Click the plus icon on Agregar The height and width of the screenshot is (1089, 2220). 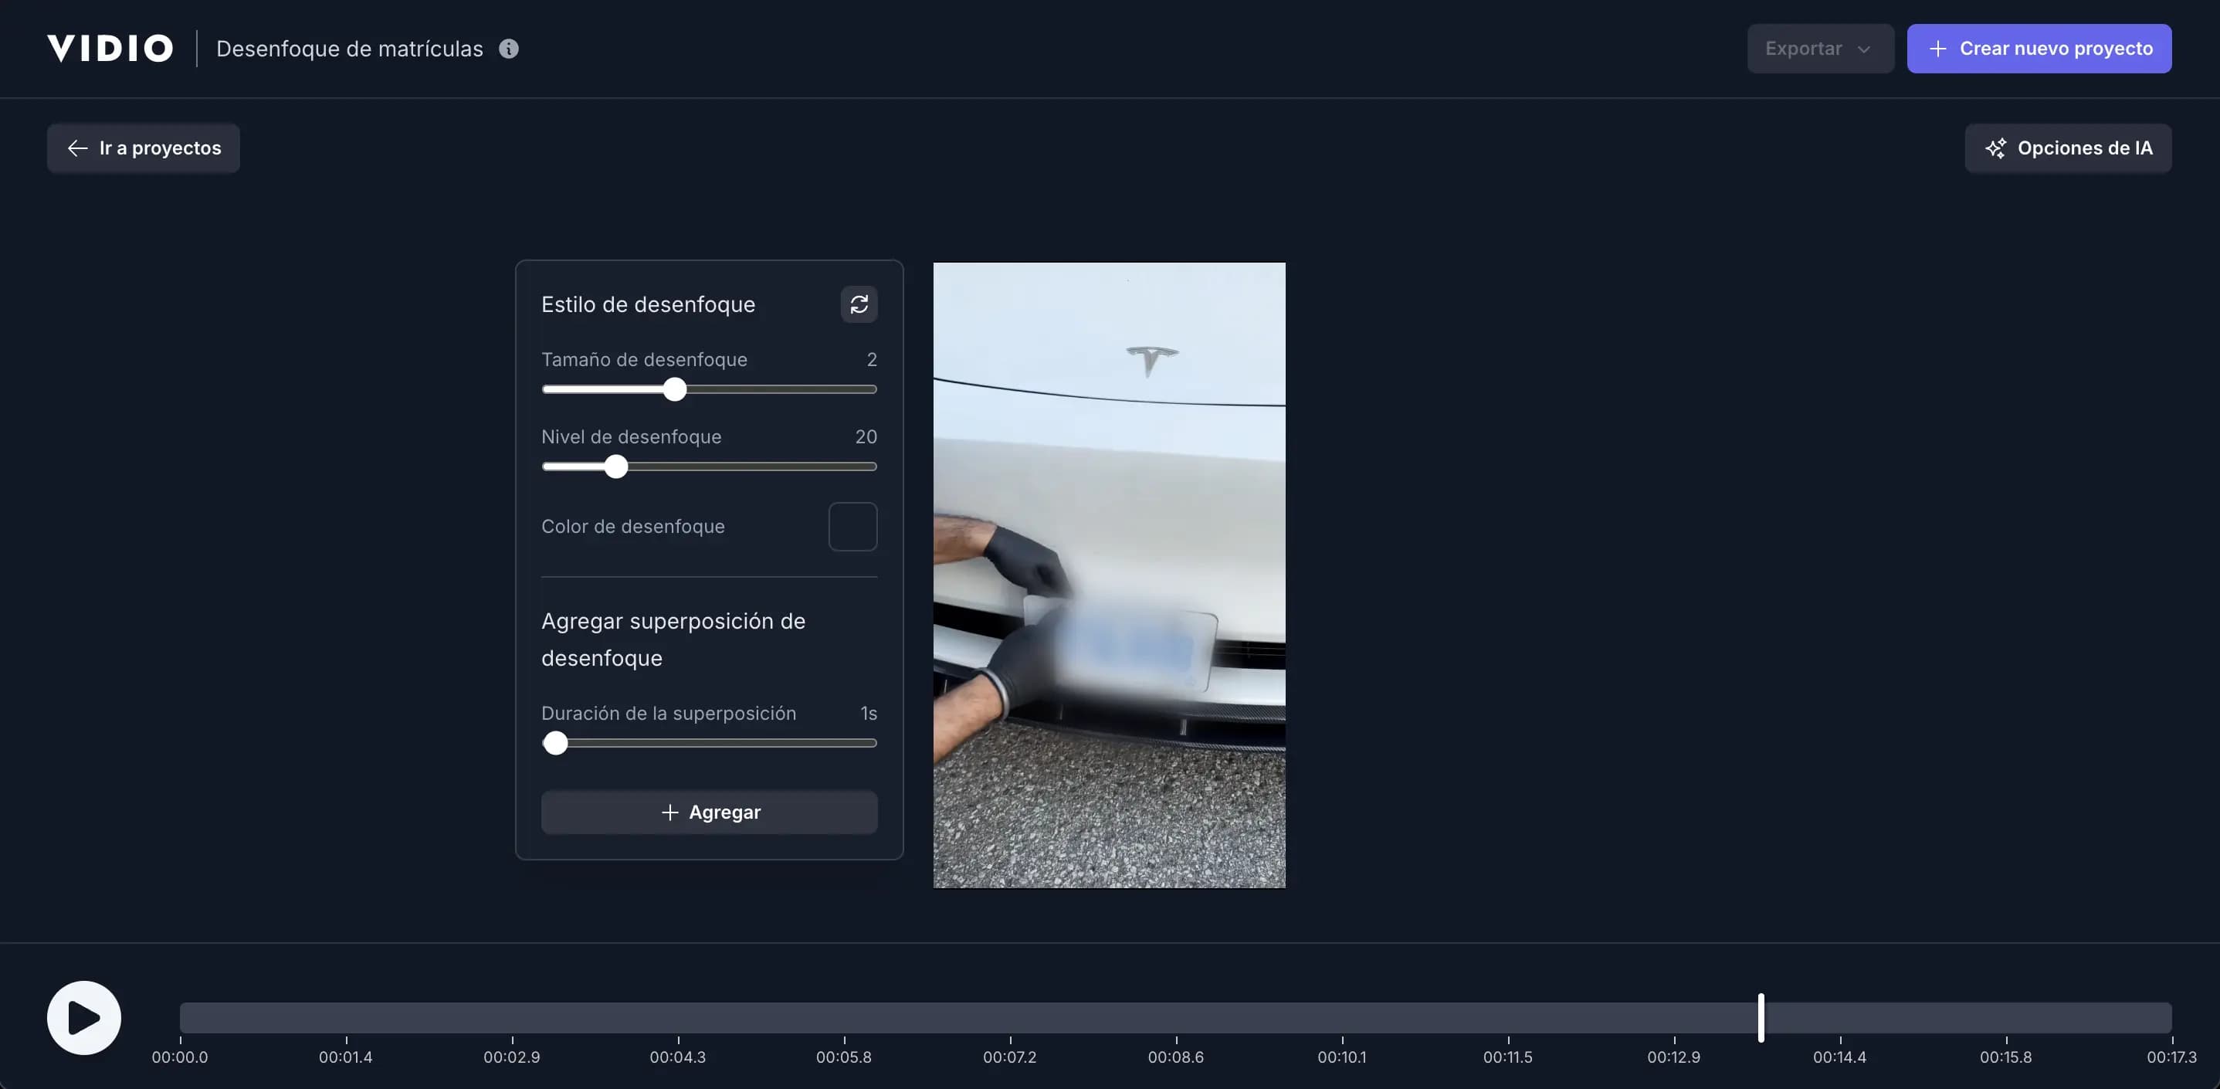point(669,813)
